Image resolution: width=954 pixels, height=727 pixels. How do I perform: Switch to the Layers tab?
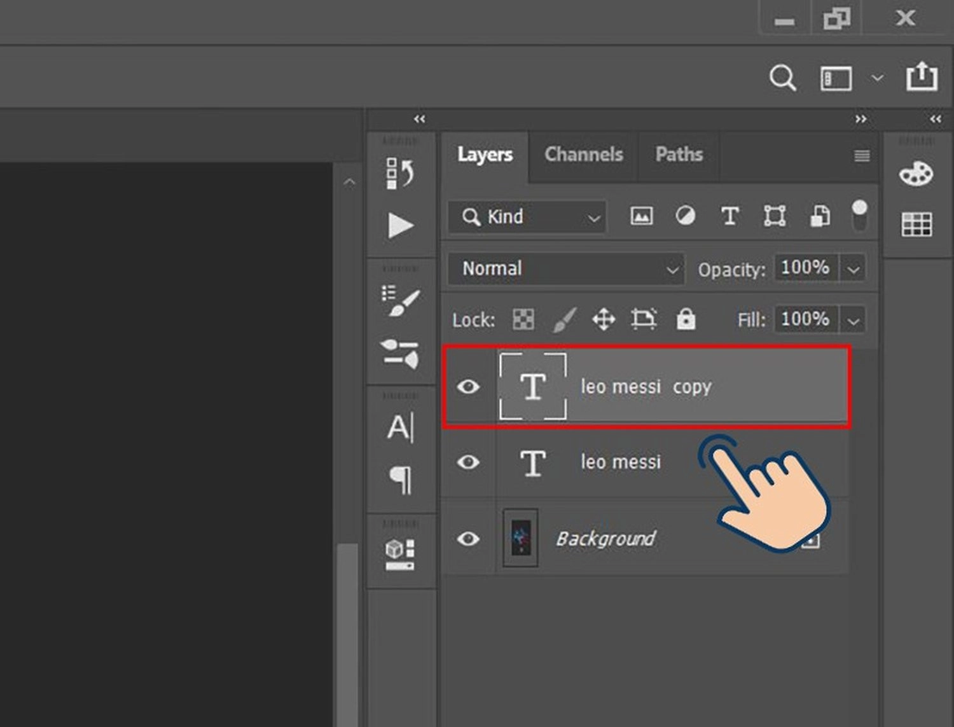[485, 155]
